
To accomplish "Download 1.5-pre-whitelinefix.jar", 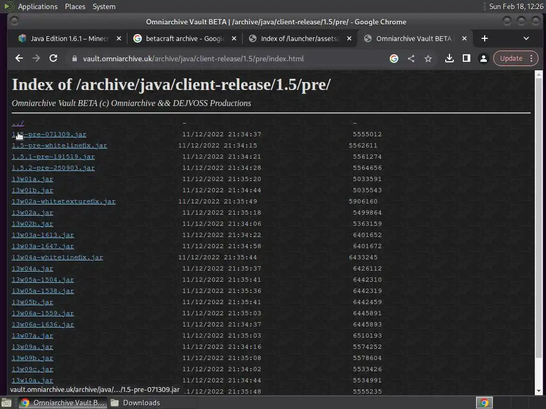I will click(x=60, y=145).
